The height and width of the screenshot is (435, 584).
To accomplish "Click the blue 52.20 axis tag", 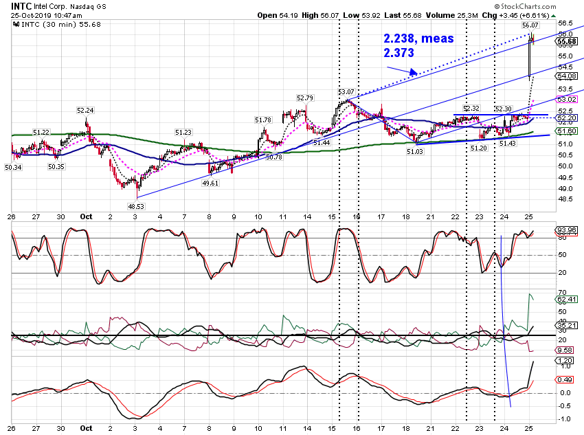I will coord(568,118).
